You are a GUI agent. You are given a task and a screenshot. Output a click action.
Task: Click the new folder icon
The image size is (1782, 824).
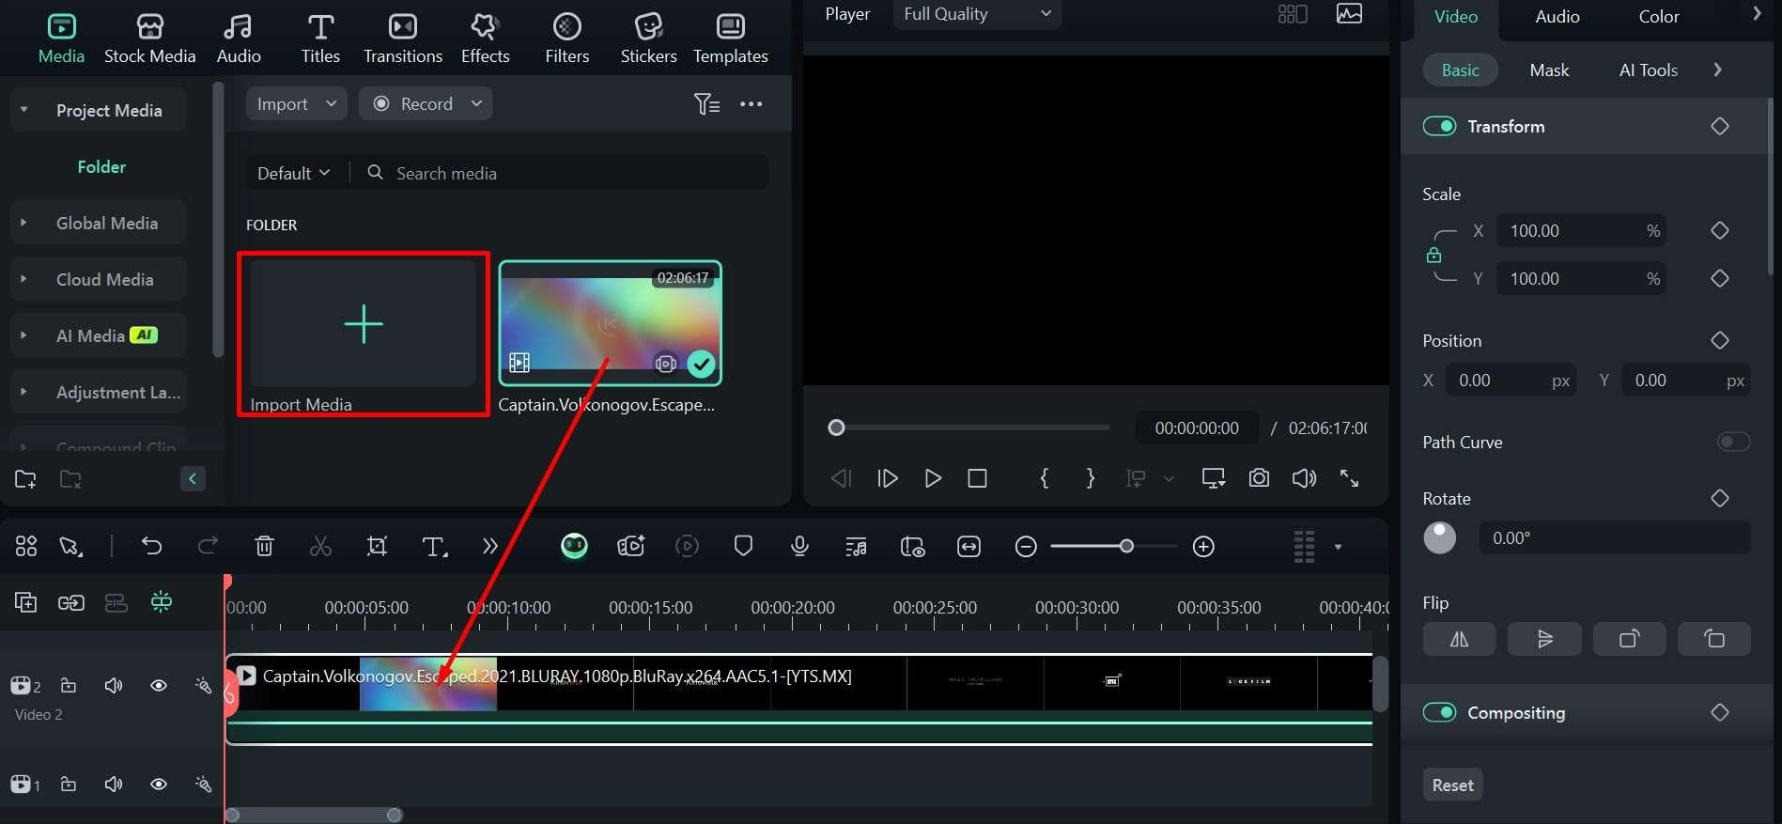pos(25,479)
